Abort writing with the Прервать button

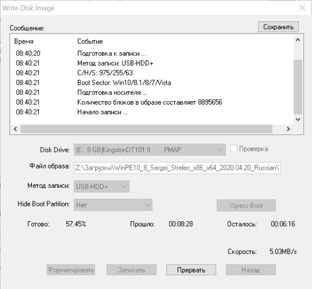(191, 270)
